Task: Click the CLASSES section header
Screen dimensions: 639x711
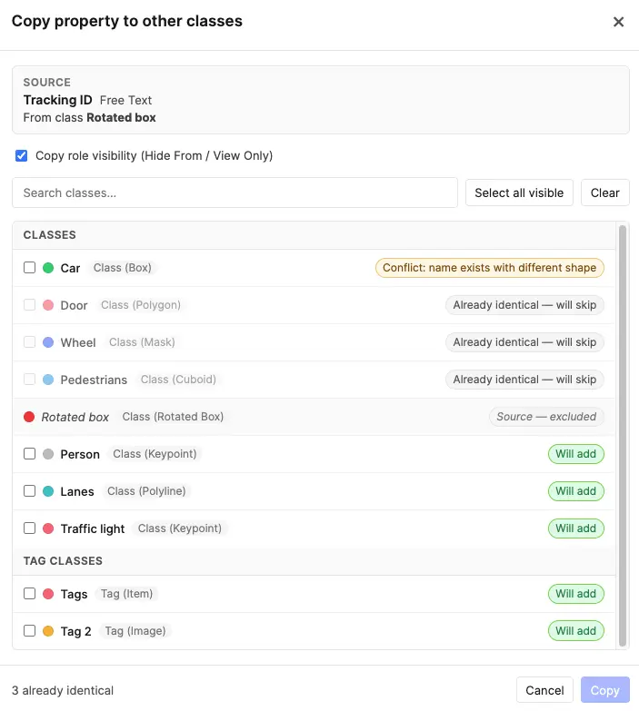Action: coord(49,235)
